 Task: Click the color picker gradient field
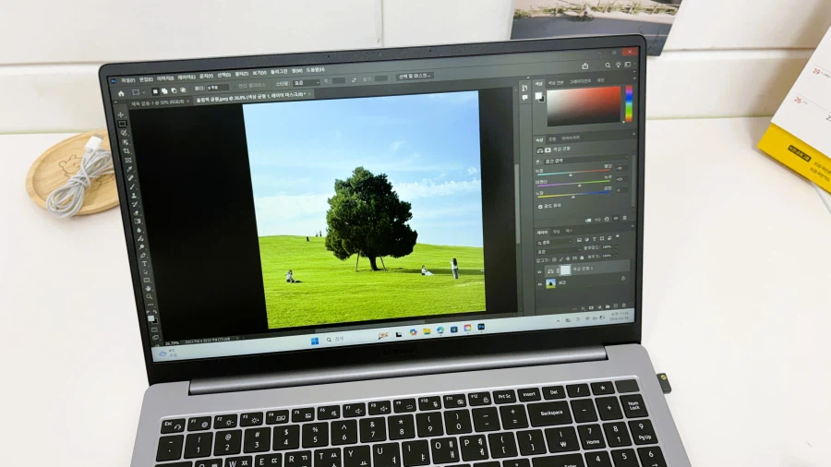pyautogui.click(x=584, y=105)
